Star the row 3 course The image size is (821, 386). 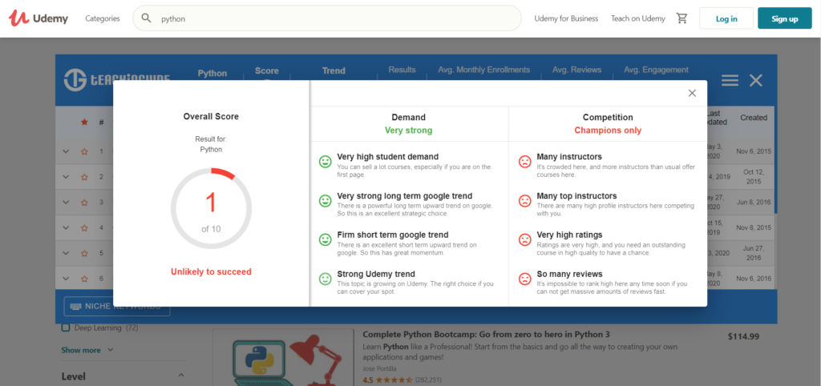coord(84,203)
